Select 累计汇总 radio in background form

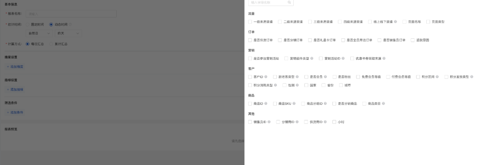tap(51, 44)
